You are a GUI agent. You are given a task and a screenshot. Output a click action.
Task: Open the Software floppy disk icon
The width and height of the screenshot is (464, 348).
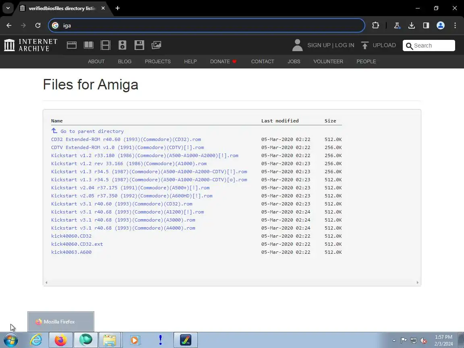pyautogui.click(x=139, y=45)
